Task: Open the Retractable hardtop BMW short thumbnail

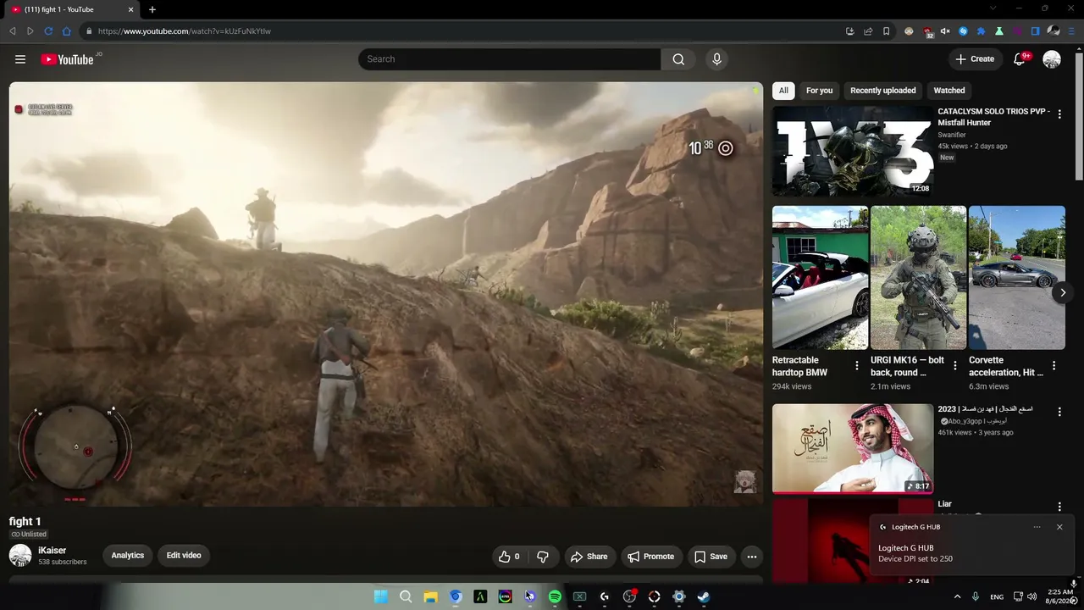Action: pos(820,278)
